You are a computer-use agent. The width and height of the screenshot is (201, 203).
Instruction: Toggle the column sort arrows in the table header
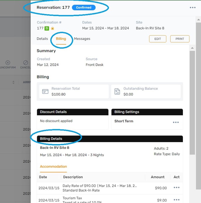tap(13, 82)
